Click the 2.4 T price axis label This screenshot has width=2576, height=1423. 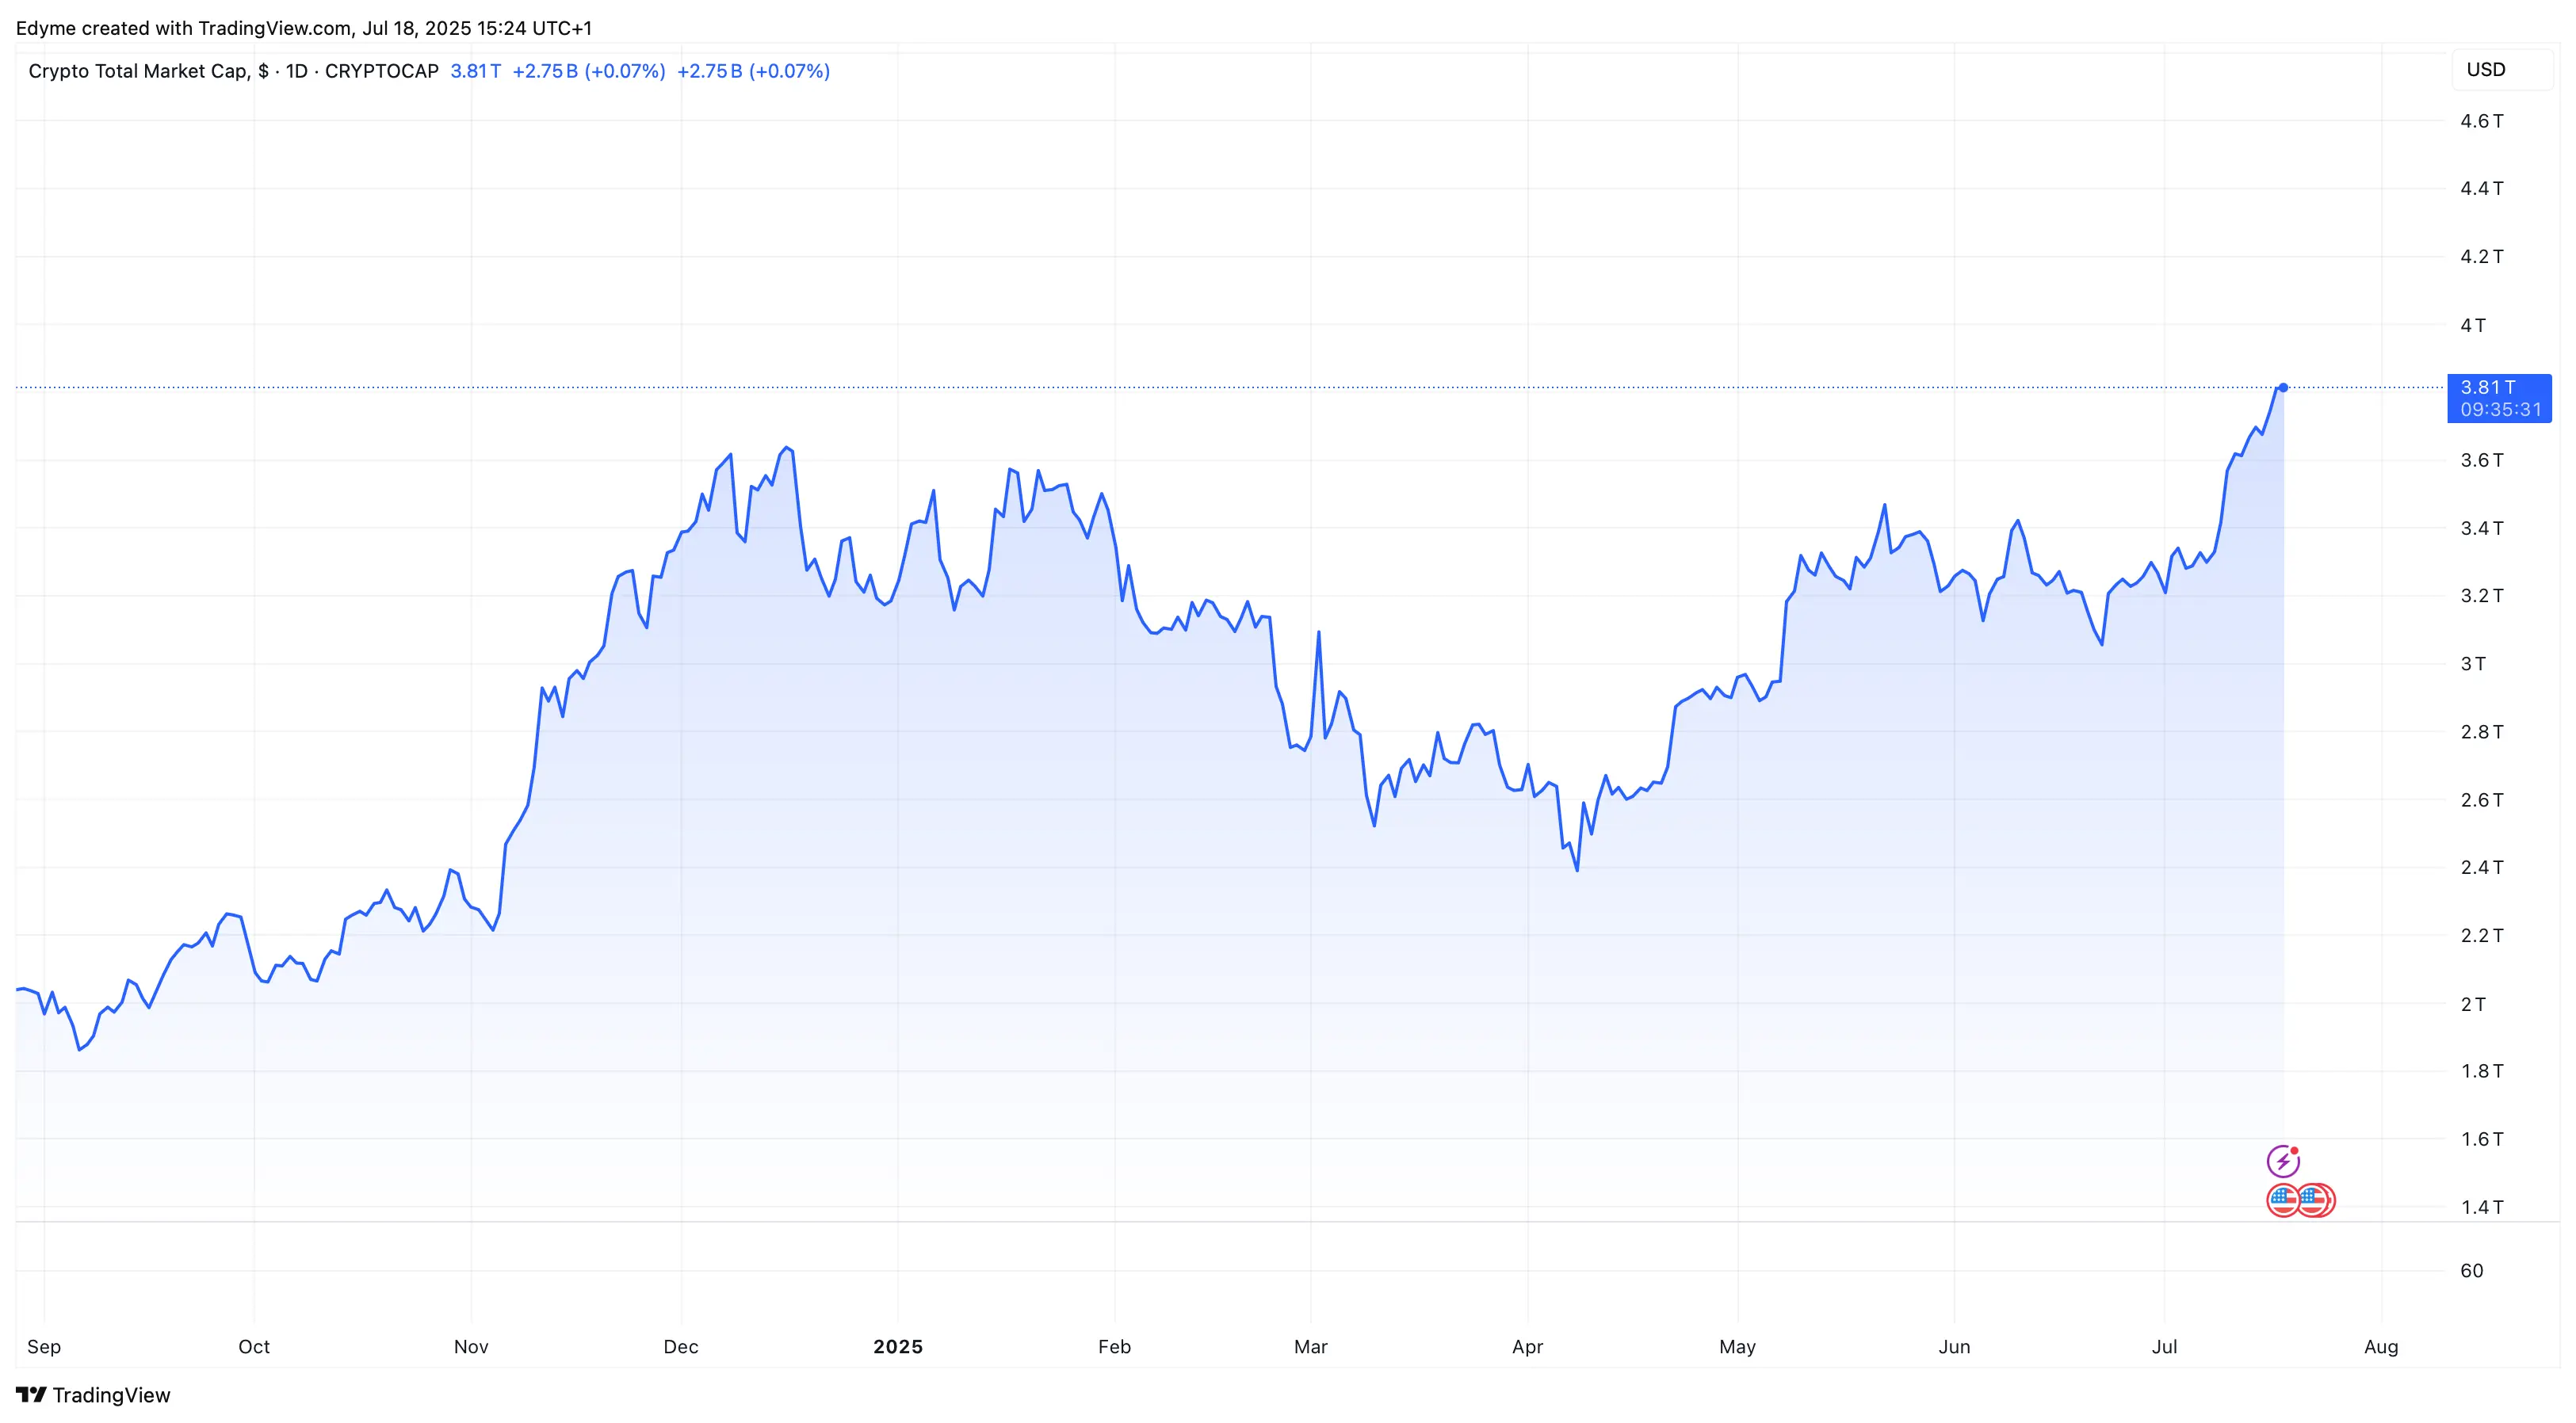tap(2482, 868)
